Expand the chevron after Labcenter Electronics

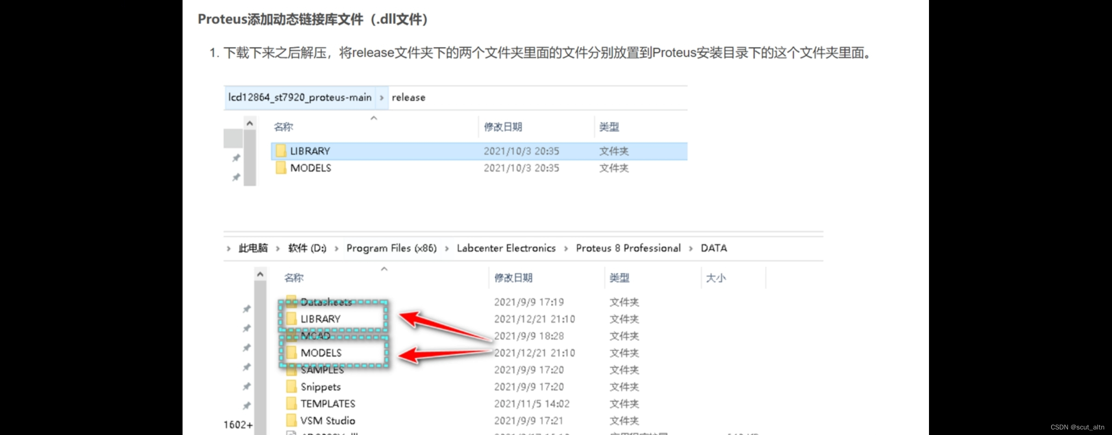[x=566, y=248]
